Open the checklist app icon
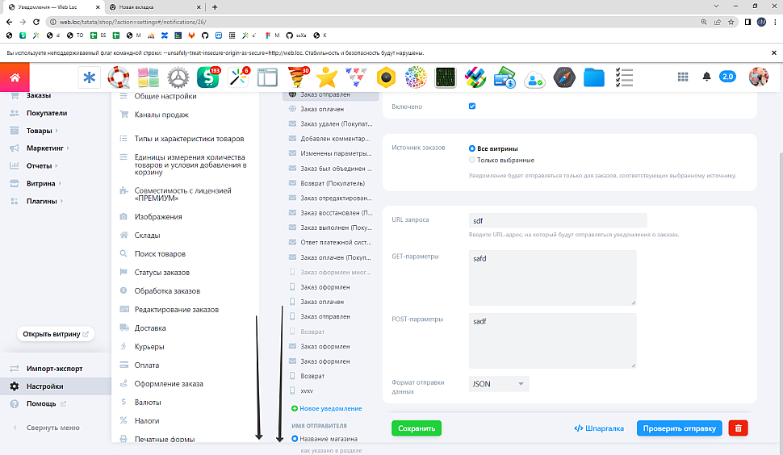This screenshot has height=455, width=783. point(623,77)
